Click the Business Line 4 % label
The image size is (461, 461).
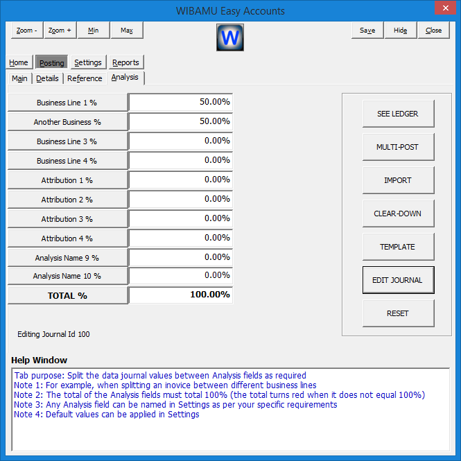pyautogui.click(x=68, y=161)
